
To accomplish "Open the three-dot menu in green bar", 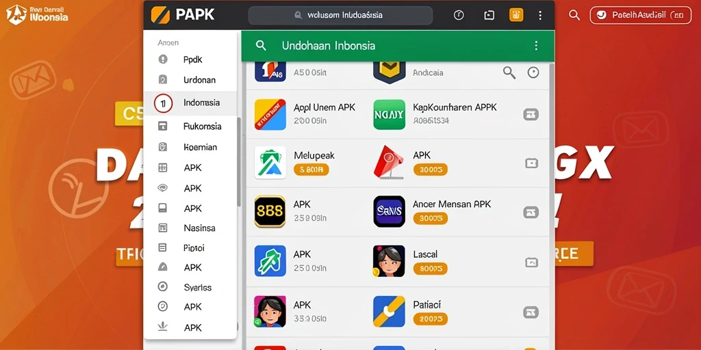I will 536,46.
